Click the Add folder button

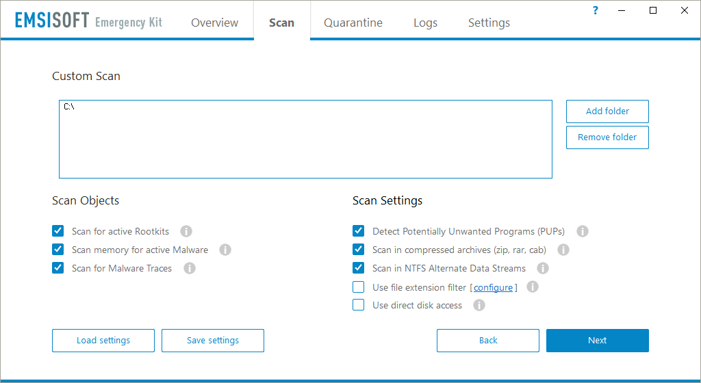(x=607, y=111)
